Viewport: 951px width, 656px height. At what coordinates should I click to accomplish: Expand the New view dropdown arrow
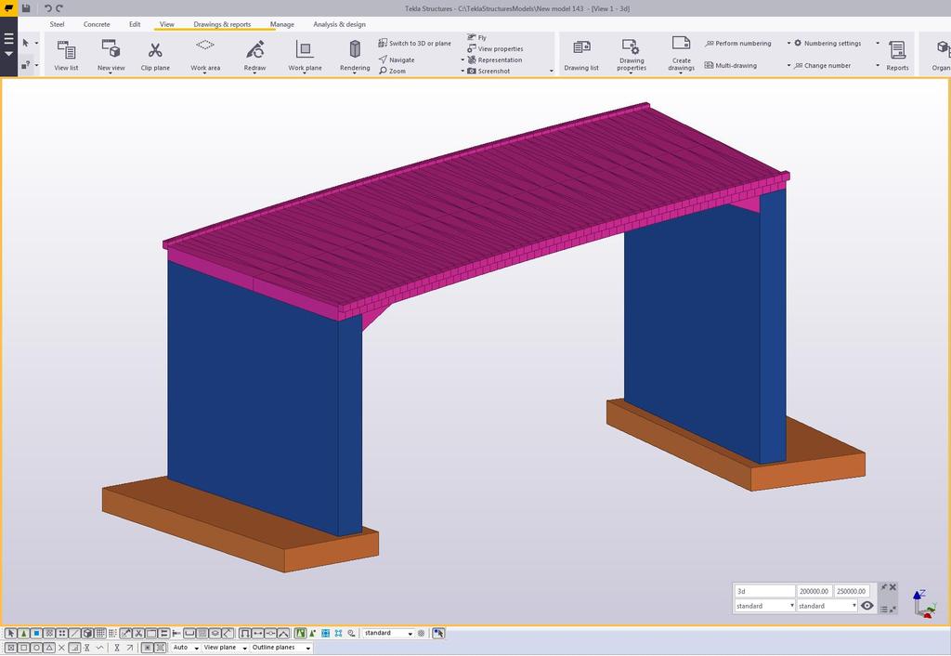(111, 73)
